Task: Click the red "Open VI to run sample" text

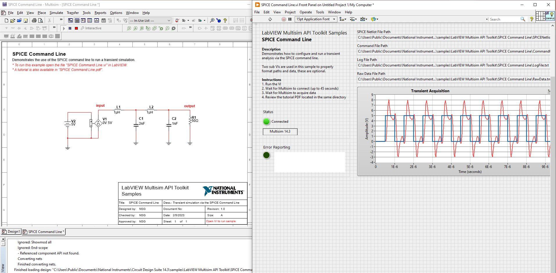Action: 221,221
